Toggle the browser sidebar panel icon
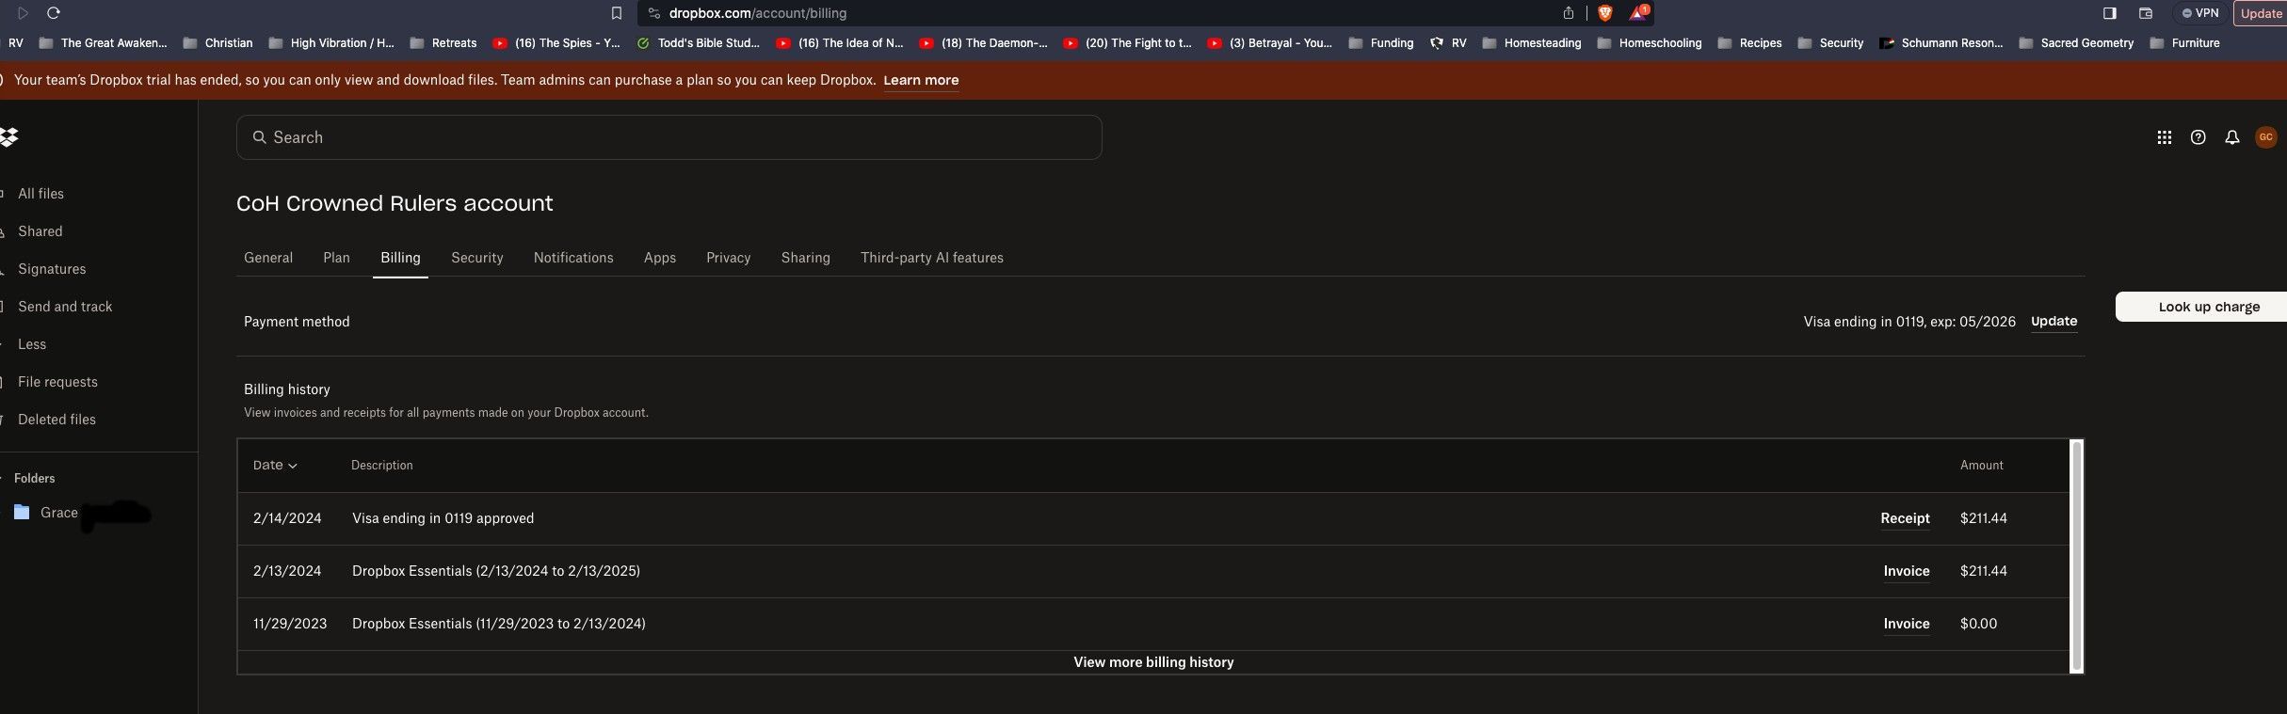 point(2109,13)
